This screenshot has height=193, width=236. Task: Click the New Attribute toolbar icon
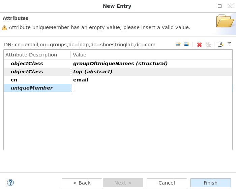click(178, 44)
